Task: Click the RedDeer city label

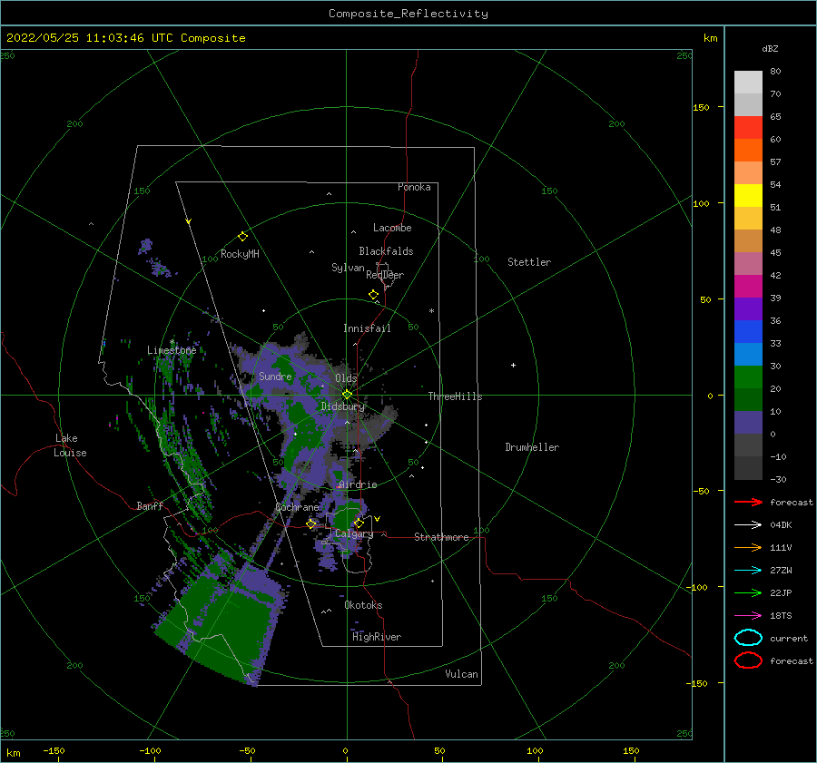Action: click(385, 275)
